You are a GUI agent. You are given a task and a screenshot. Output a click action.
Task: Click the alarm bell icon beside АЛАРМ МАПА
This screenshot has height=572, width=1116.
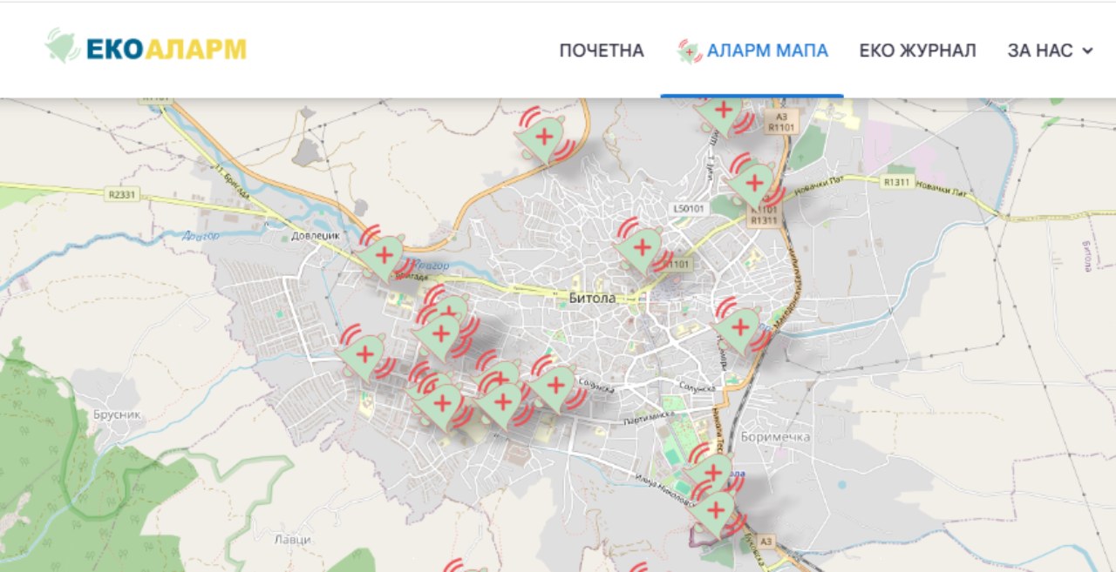click(689, 51)
